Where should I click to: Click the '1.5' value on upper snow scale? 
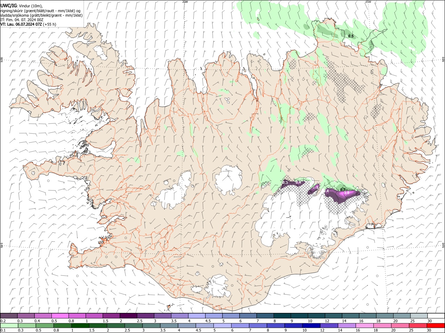click(105, 321)
